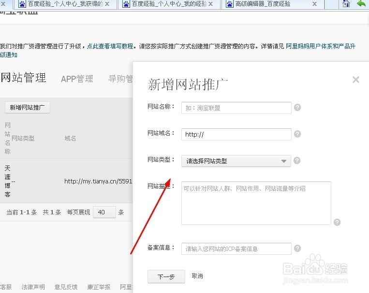The width and height of the screenshot is (369, 293).
Task: Click the 意见反馈 footer link
Action: coord(66,287)
